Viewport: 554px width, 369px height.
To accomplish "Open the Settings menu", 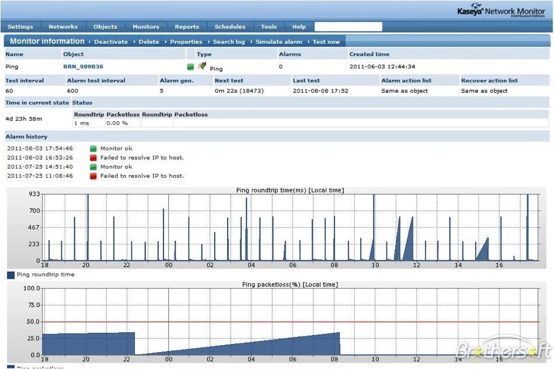I will [x=20, y=27].
